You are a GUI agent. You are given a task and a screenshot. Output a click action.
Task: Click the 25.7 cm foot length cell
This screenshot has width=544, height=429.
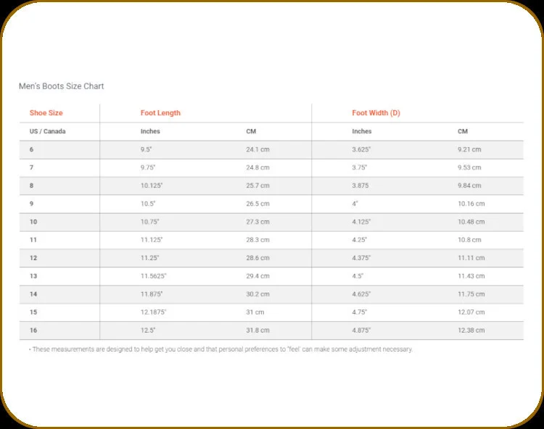tap(257, 186)
